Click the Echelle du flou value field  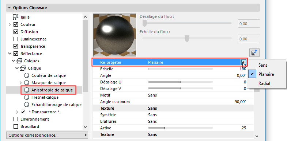[x=249, y=39]
